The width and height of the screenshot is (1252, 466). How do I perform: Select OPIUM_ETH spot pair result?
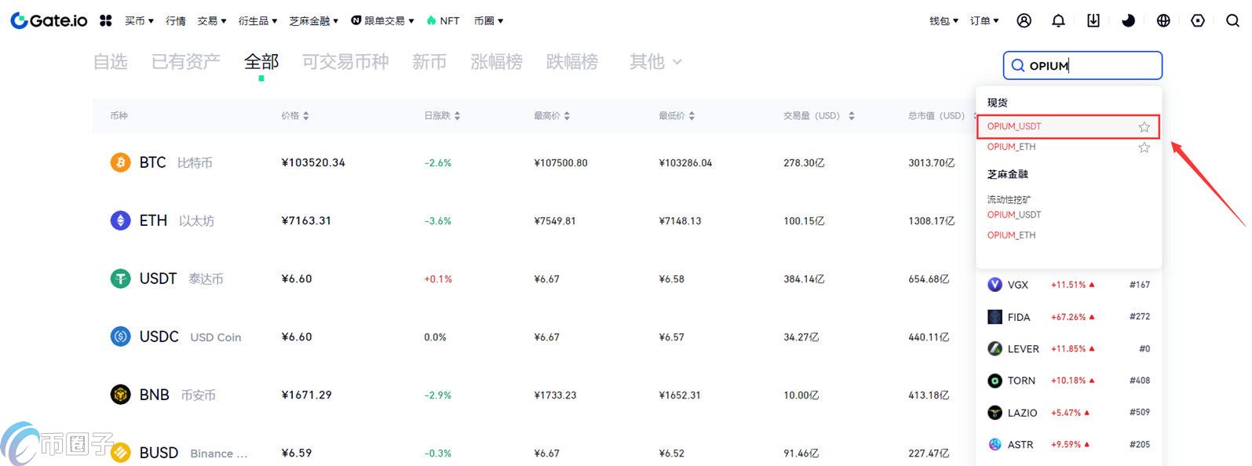[x=1068, y=147]
